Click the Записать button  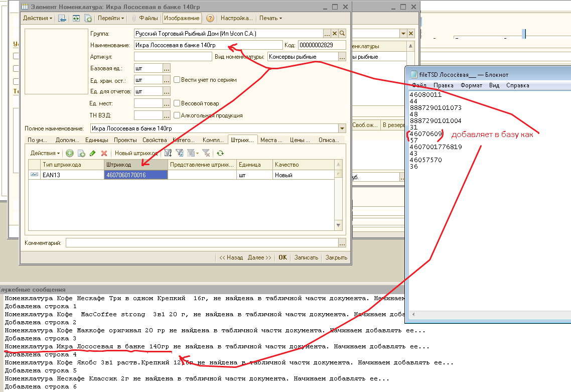(x=306, y=257)
